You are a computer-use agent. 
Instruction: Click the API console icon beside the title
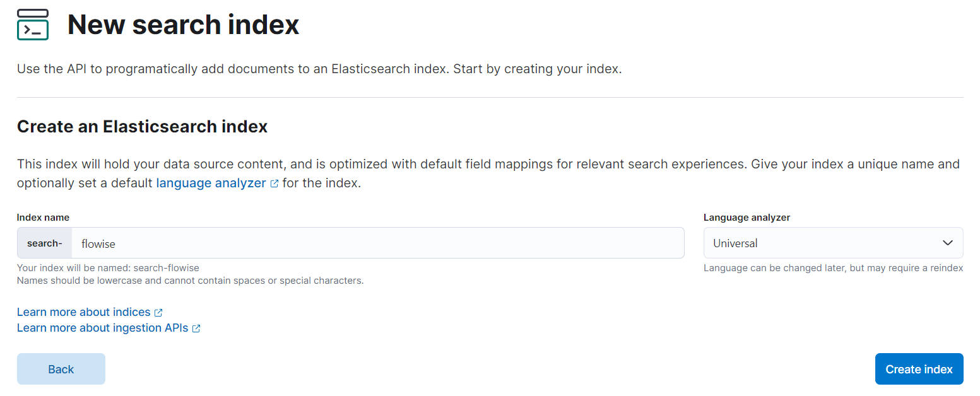point(33,25)
